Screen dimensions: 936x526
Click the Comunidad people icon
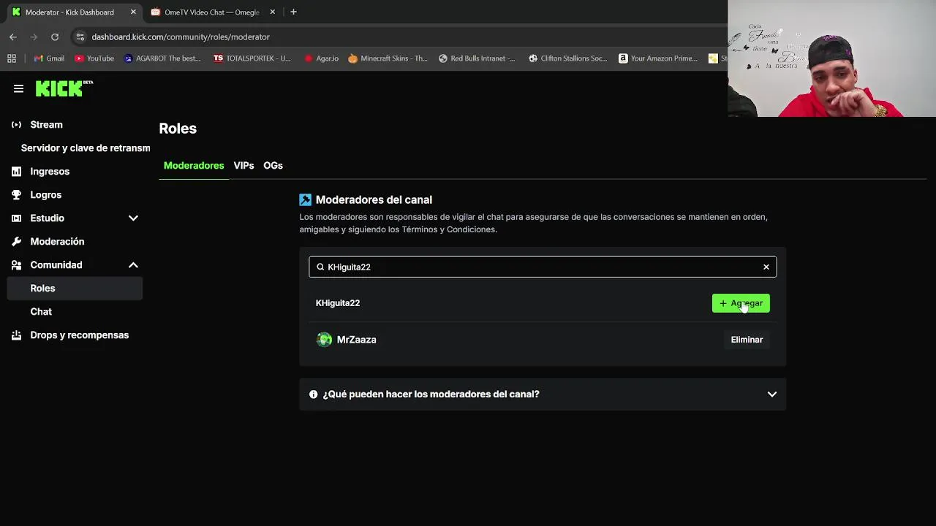pyautogui.click(x=16, y=265)
